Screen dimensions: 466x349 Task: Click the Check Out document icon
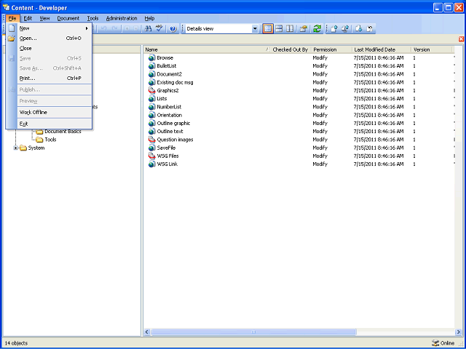click(359, 29)
